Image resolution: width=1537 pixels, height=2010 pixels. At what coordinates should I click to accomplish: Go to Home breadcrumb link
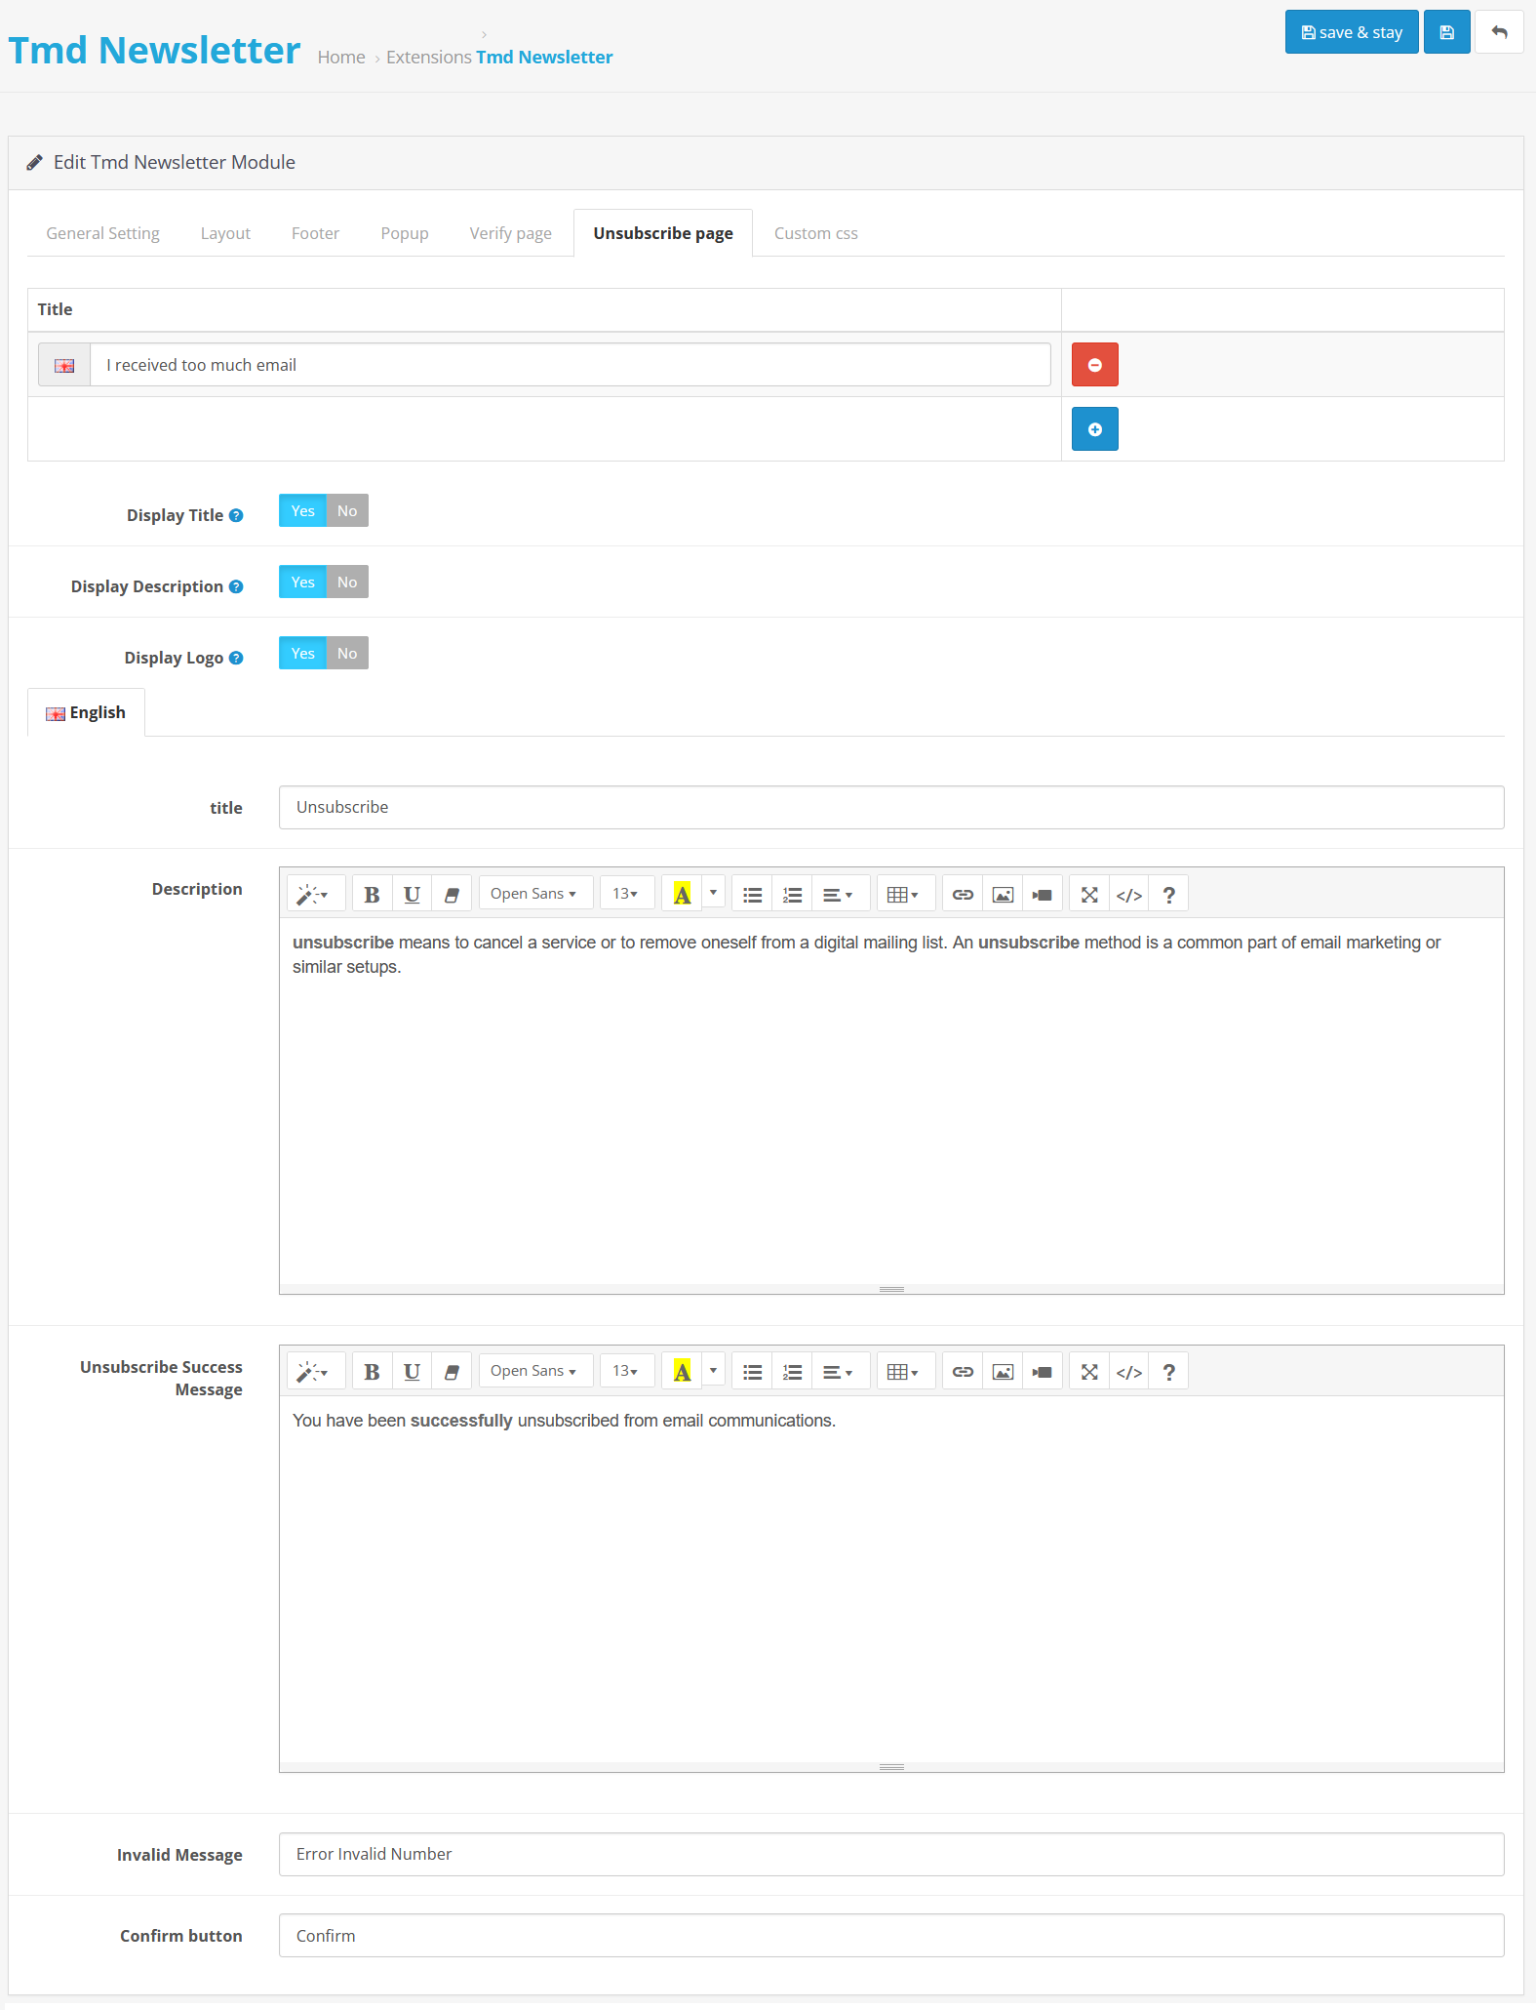[340, 58]
